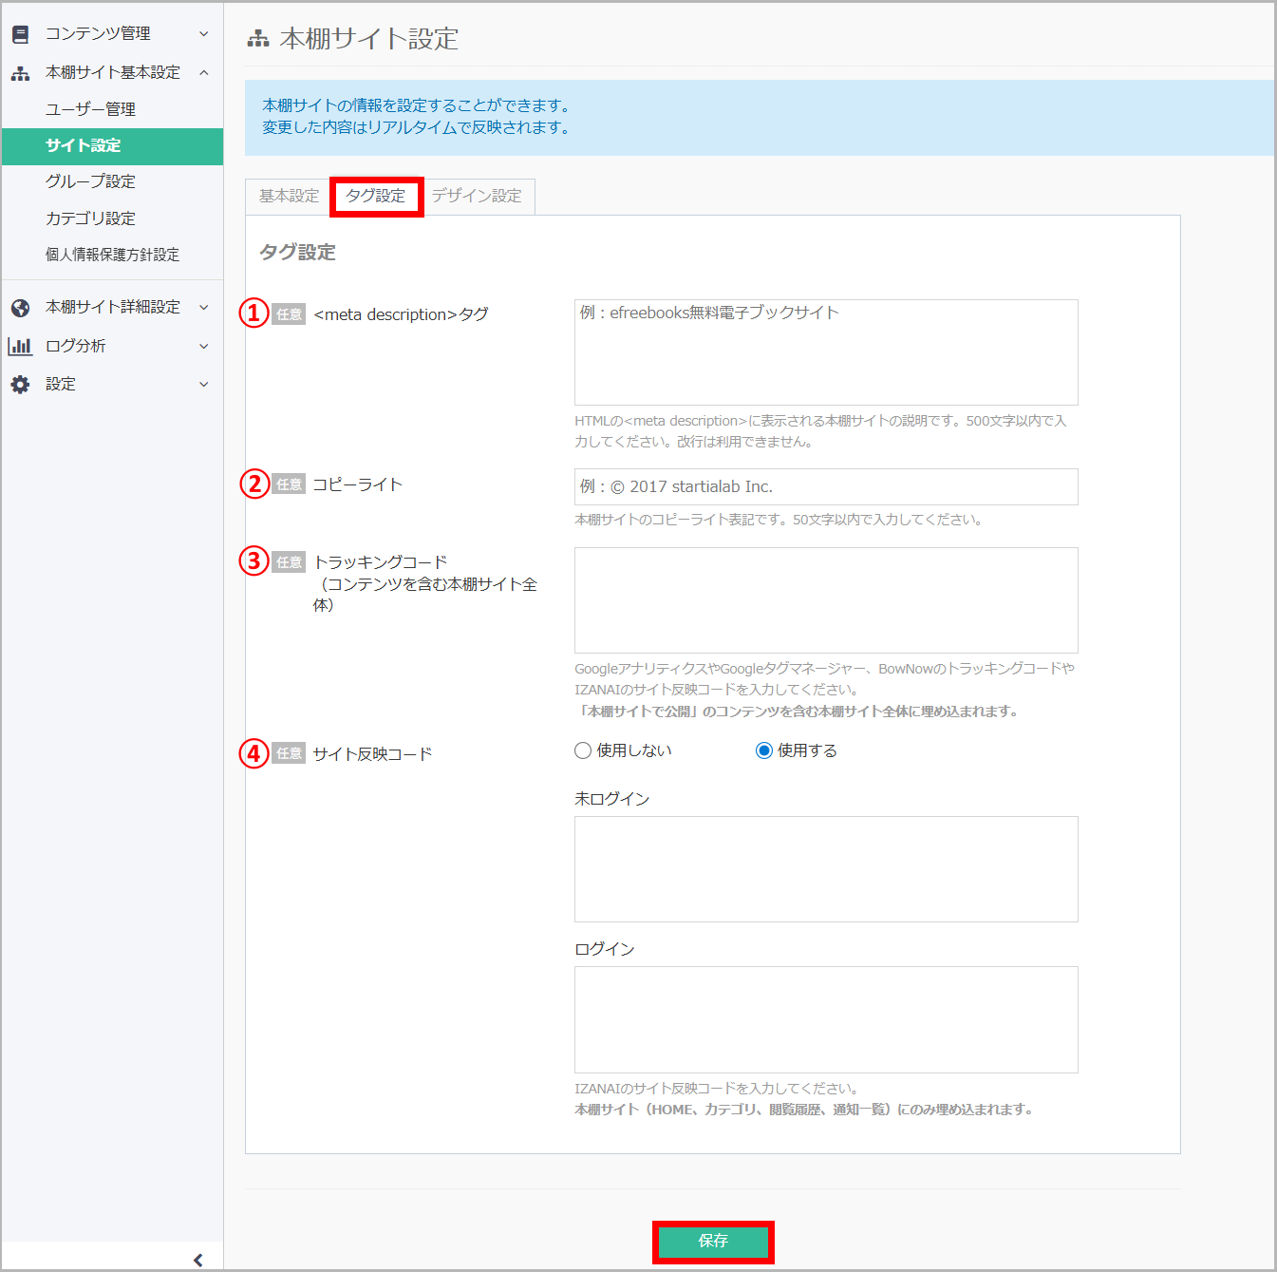1277x1272 pixels.
Task: Click the bar chart icon beside ログ分析
Action: 20,347
